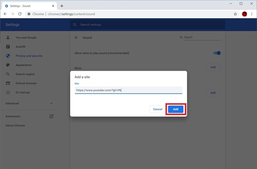257x169 pixels.
Task: Click the On startup power icon
Action: (8, 92)
